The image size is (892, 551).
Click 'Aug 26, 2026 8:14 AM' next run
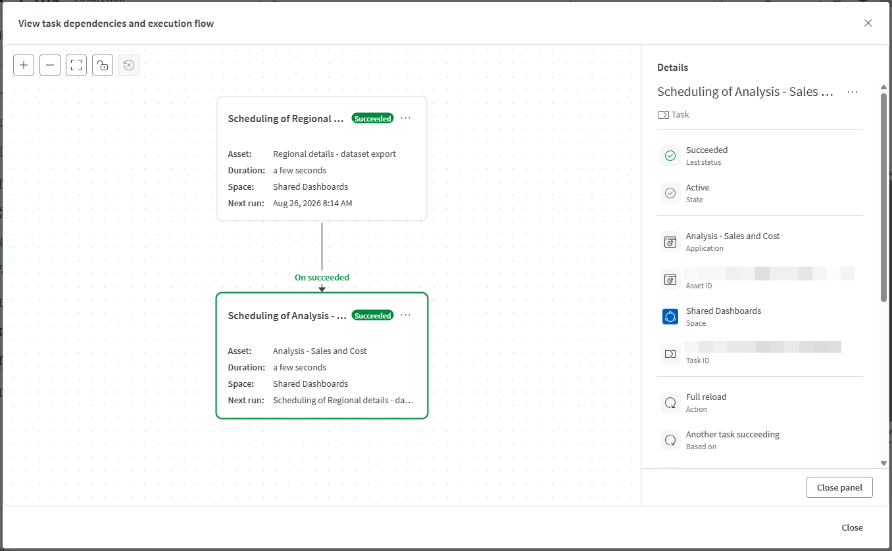[x=312, y=203]
